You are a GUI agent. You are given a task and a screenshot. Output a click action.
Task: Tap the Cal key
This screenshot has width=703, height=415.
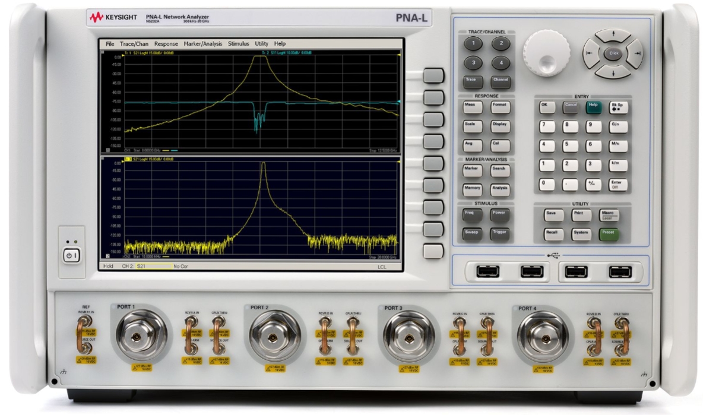click(x=500, y=145)
